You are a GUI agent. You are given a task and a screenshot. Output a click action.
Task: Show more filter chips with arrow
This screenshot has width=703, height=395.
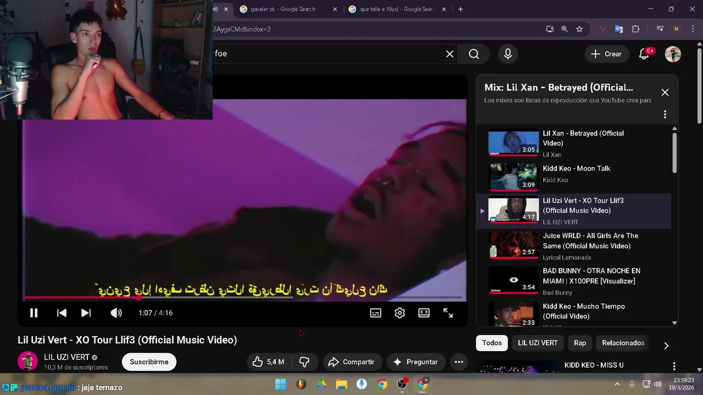(666, 346)
